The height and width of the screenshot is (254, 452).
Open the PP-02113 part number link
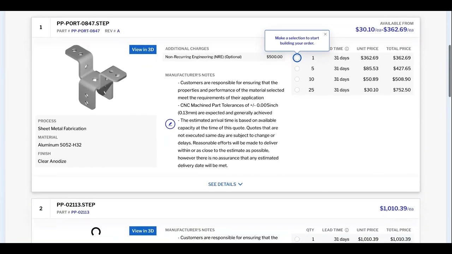tap(80, 212)
